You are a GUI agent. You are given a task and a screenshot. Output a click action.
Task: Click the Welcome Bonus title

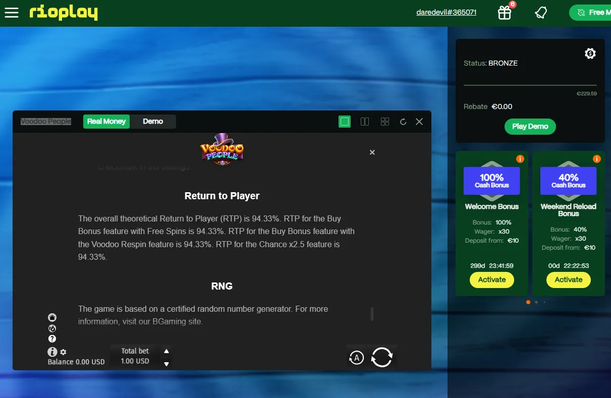[x=492, y=206]
